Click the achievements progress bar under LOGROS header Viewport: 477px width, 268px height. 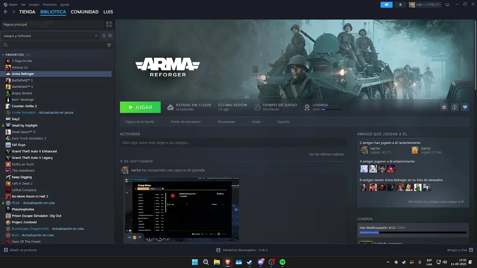[x=331, y=109]
